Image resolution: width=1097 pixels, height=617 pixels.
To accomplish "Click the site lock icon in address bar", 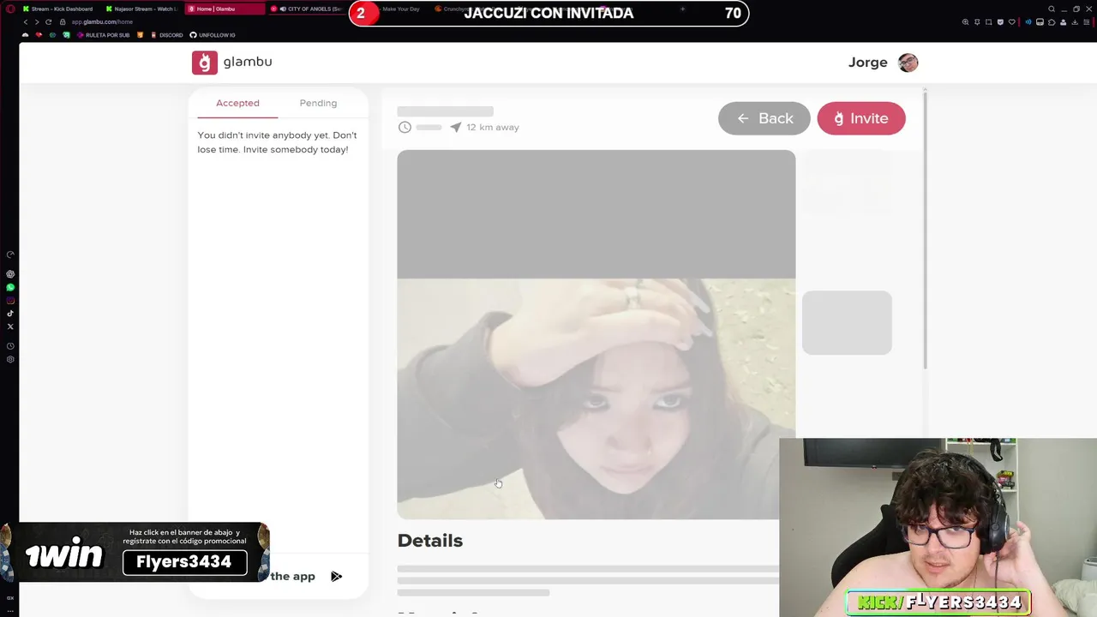I will (x=63, y=21).
